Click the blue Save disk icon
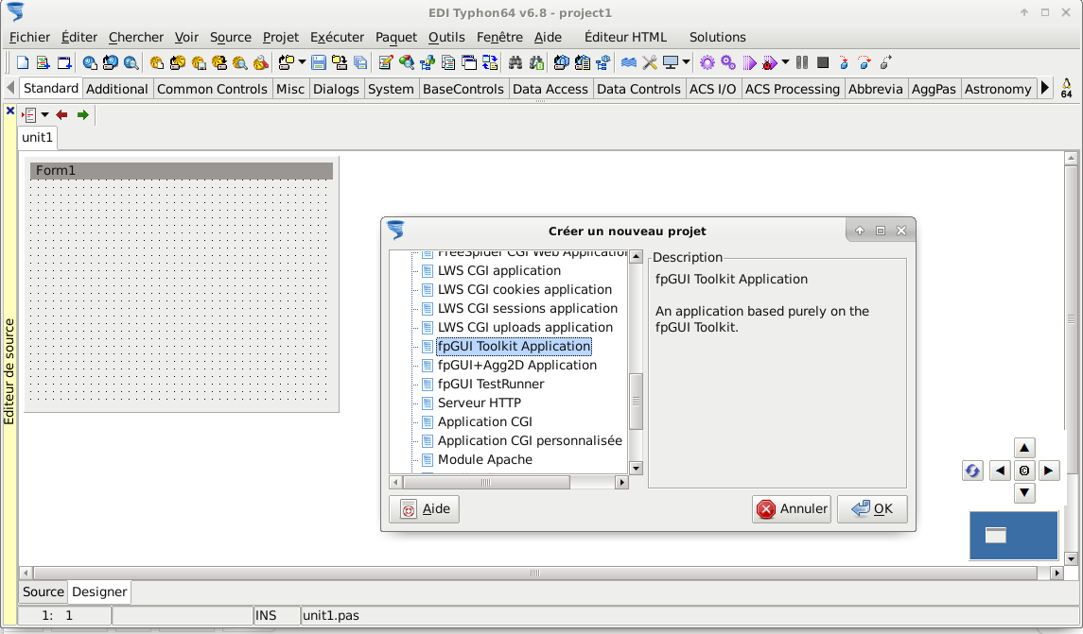Viewport: 1083px width, 634px height. coord(319,62)
